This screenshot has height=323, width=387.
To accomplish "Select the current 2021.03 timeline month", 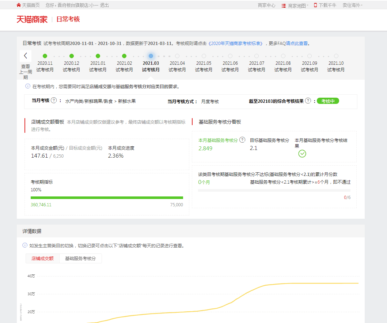I will [x=151, y=56].
